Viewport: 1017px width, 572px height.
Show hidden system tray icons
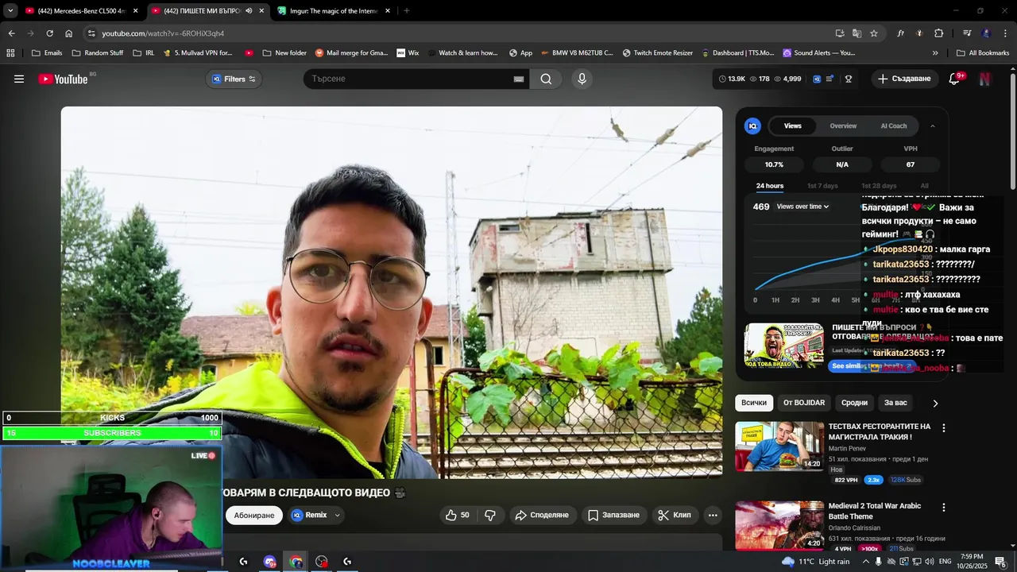coord(866,562)
